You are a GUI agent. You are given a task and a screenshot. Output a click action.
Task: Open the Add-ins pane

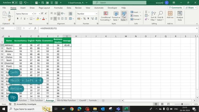170,15
